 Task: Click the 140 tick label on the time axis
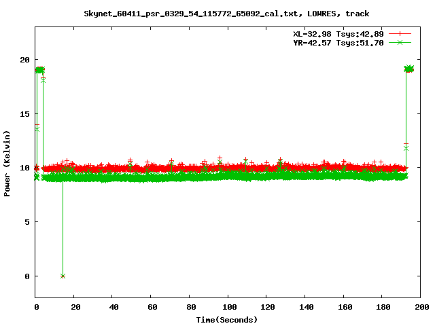[x=305, y=307]
